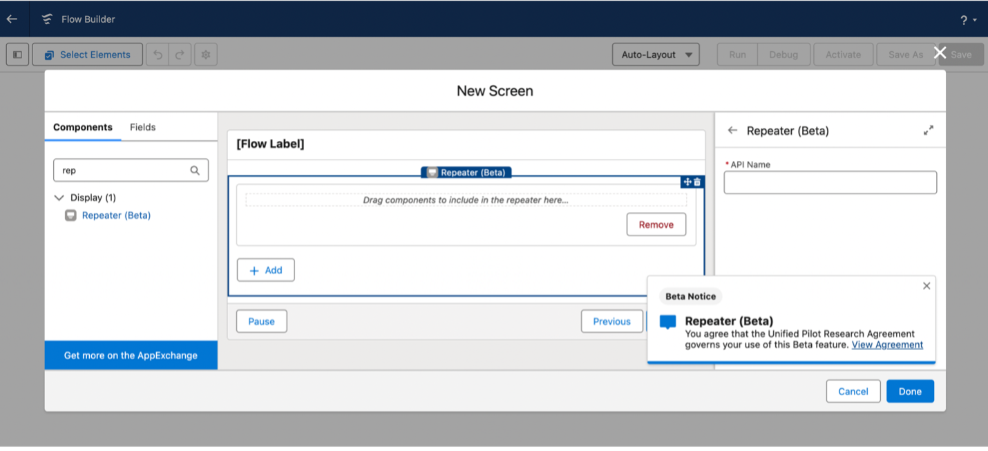
Task: Click the search magnifier icon in Components
Action: [195, 171]
